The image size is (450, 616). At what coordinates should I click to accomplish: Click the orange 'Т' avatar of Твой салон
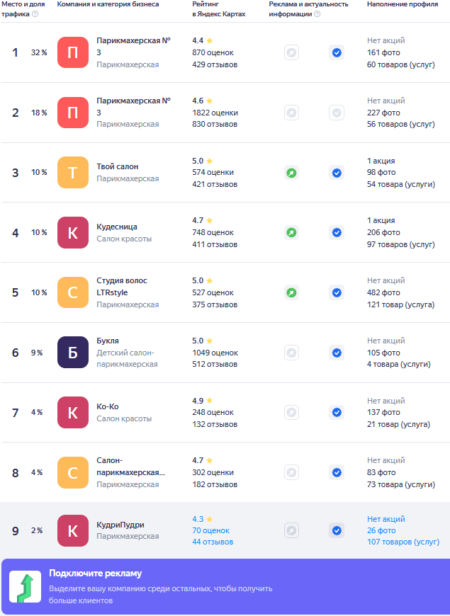[x=73, y=173]
